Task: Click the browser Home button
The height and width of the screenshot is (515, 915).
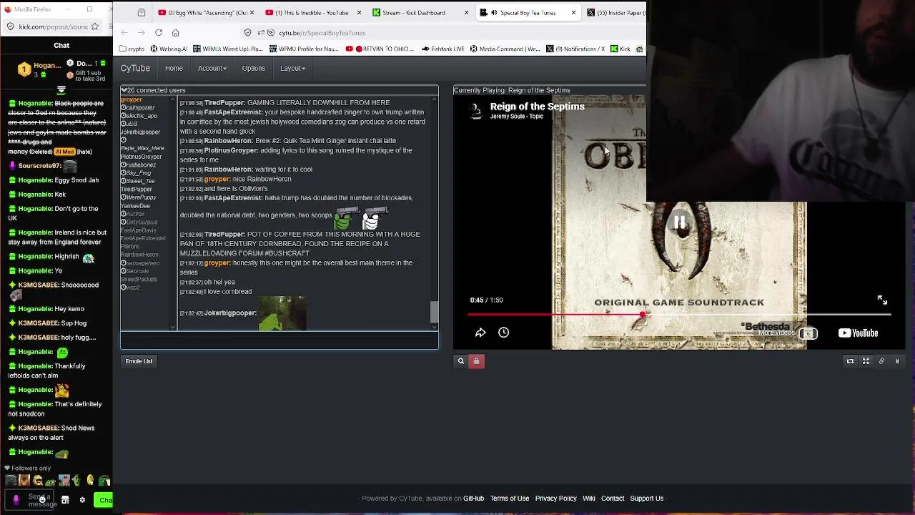Action: coord(175,32)
